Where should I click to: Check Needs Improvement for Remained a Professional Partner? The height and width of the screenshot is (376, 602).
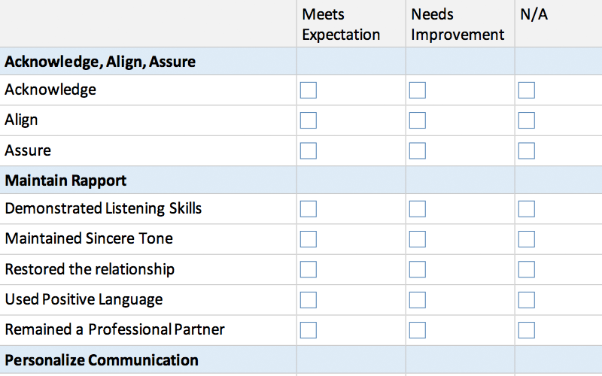pos(418,330)
